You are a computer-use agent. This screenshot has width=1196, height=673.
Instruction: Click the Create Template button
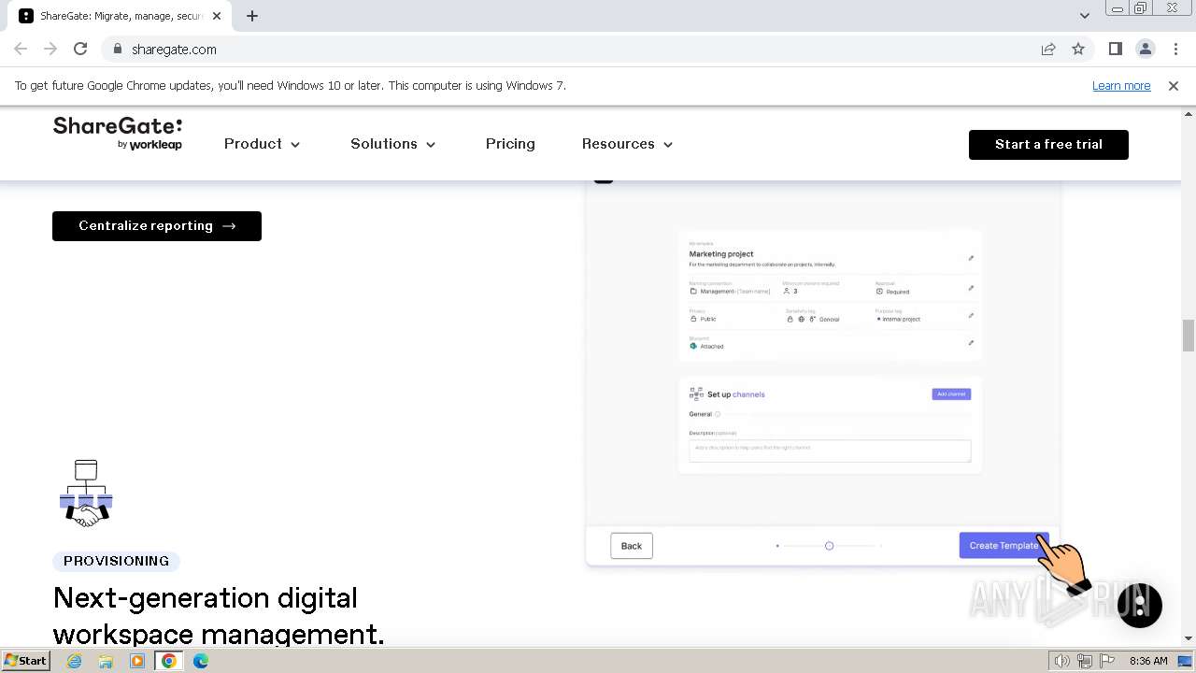[1004, 546]
